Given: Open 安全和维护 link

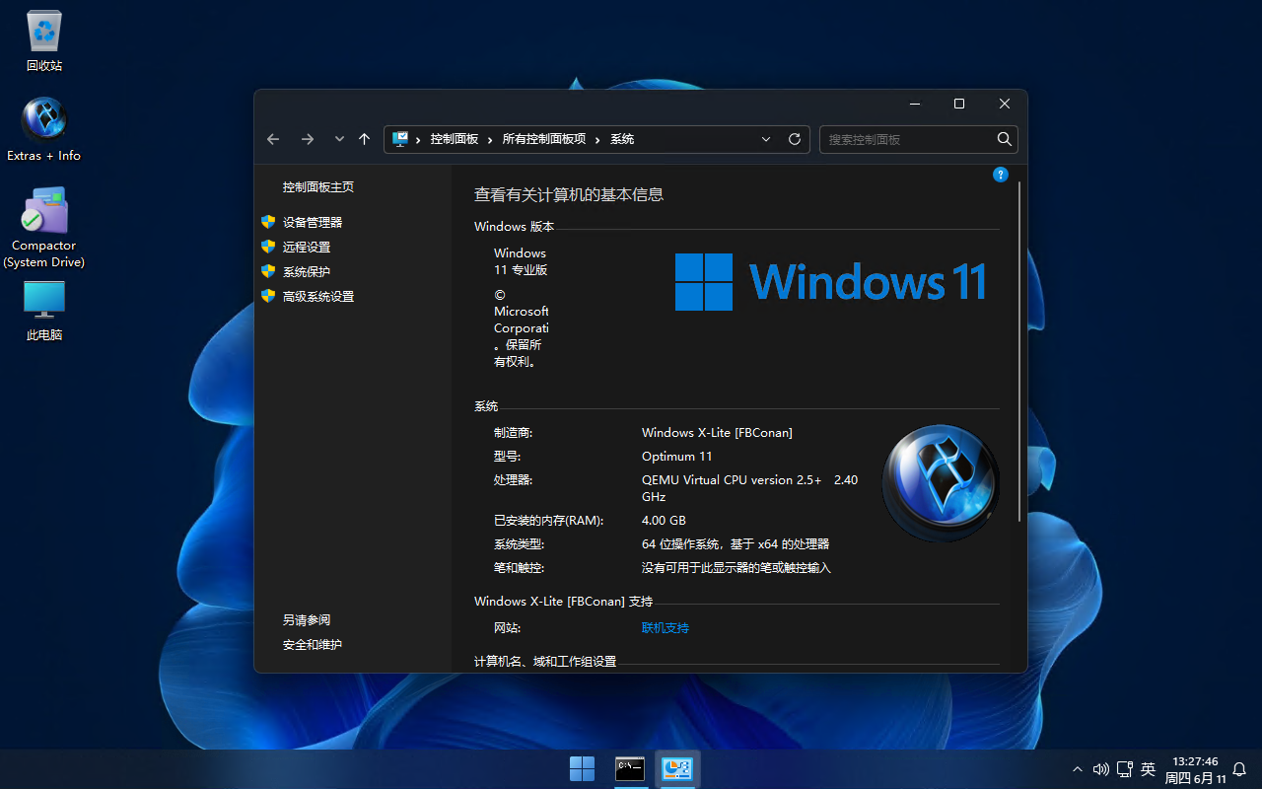Looking at the screenshot, I should (313, 644).
